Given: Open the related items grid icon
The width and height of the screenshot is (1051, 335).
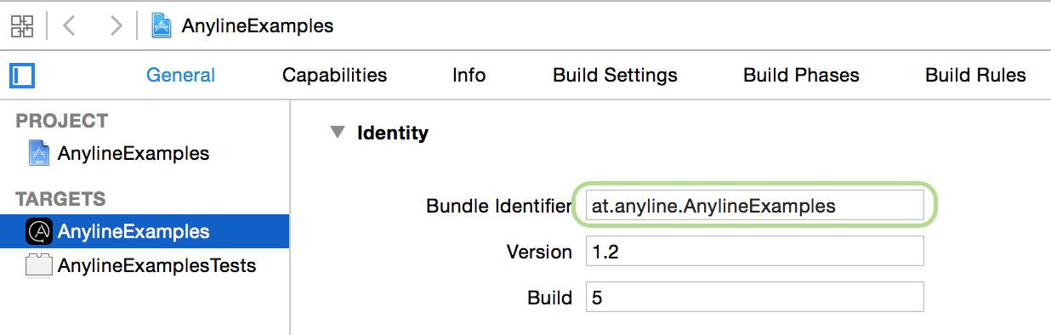Looking at the screenshot, I should [22, 26].
